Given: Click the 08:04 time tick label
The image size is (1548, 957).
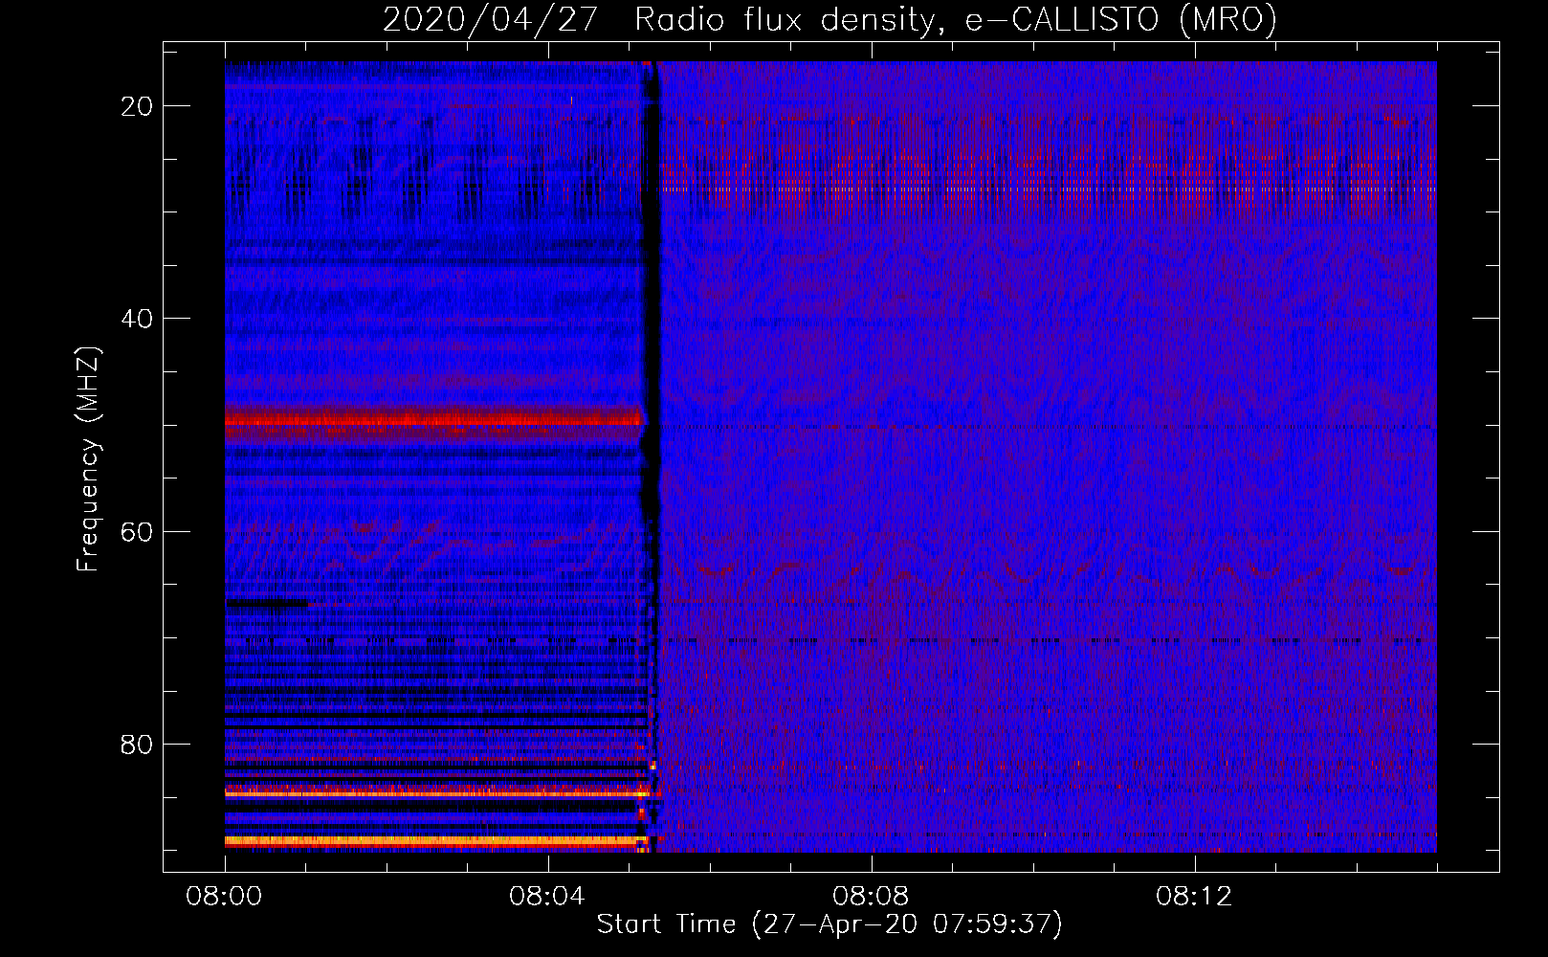Looking at the screenshot, I should pos(547,897).
